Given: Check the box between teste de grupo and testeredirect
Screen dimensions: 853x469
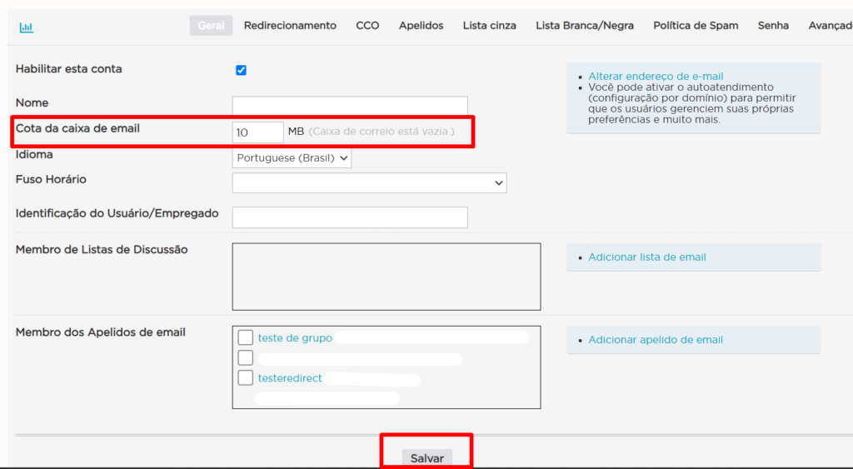Looking at the screenshot, I should click(x=246, y=358).
